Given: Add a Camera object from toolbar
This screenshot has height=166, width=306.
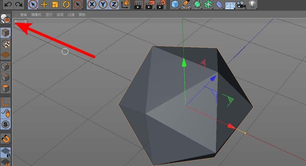Looking at the screenshot, I should click(241, 4).
